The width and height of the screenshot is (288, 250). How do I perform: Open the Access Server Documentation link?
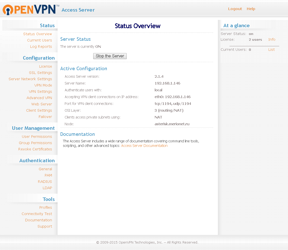click(x=144, y=146)
